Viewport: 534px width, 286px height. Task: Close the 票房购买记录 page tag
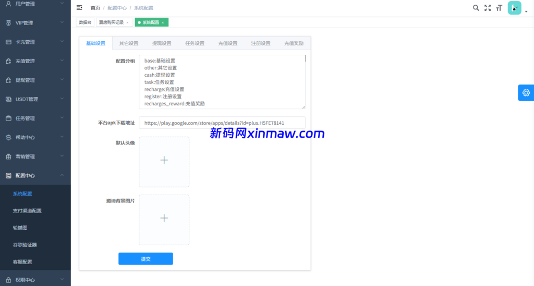pos(127,22)
